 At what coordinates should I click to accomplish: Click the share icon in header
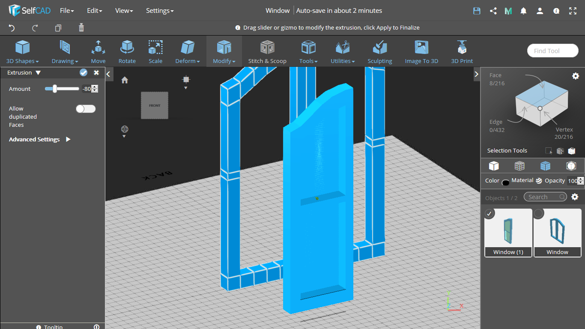(493, 11)
